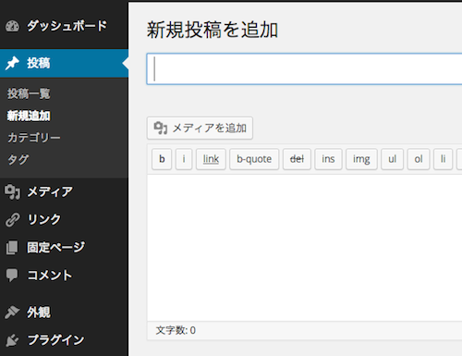Open タグ submenu link

coord(18,160)
